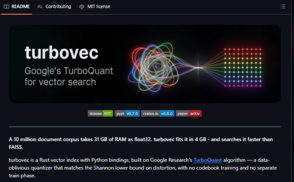This screenshot has height=182, width=294.
Task: Click banner text "for vector search"
Action: coord(60,82)
